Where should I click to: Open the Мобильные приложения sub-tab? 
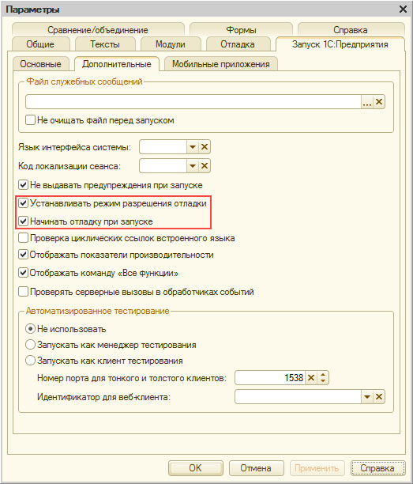221,64
